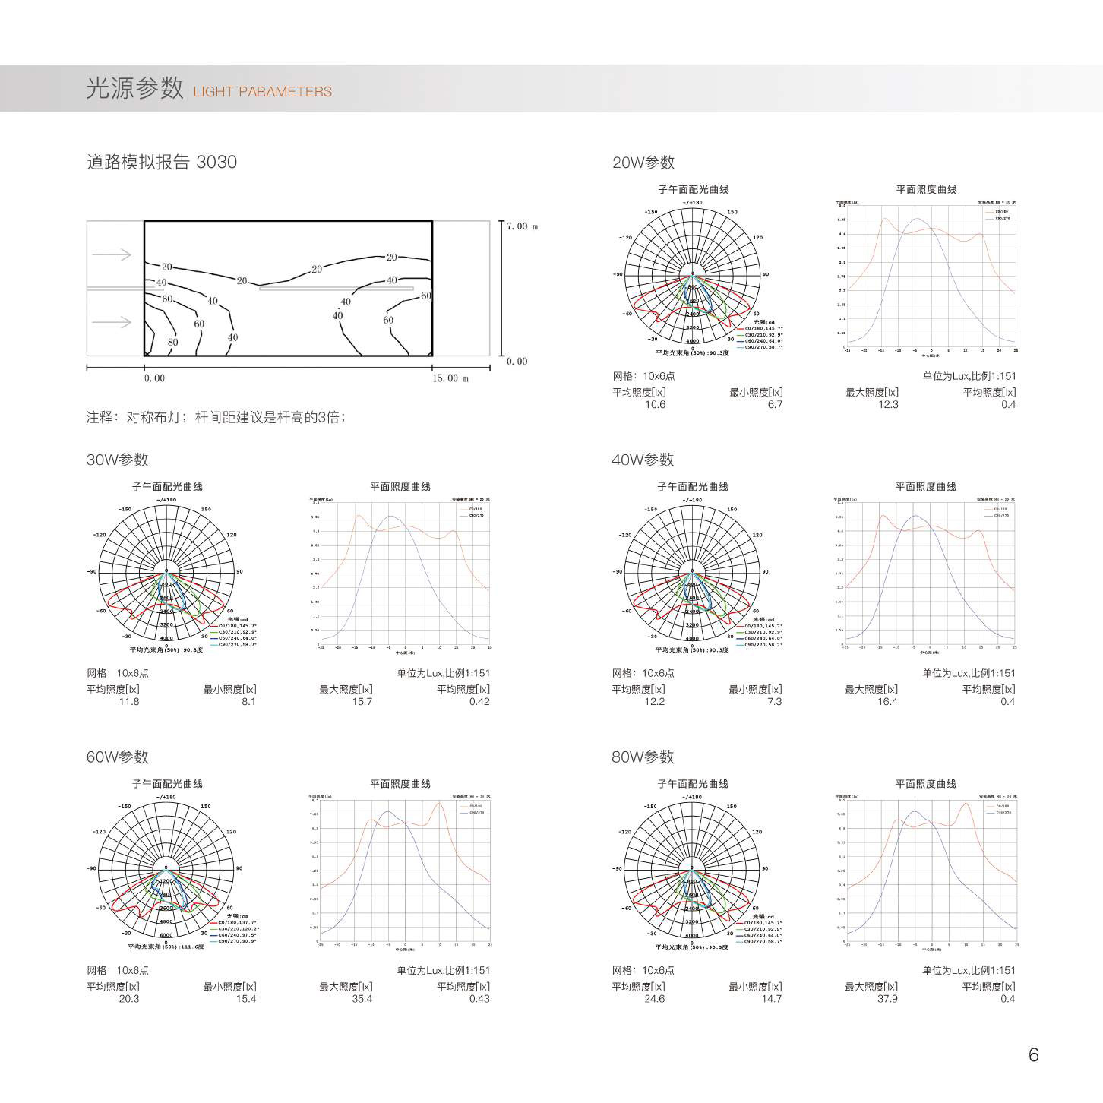This screenshot has height=1103, width=1103.
Task: Click the 30W参数 section heading
Action: pos(118,460)
